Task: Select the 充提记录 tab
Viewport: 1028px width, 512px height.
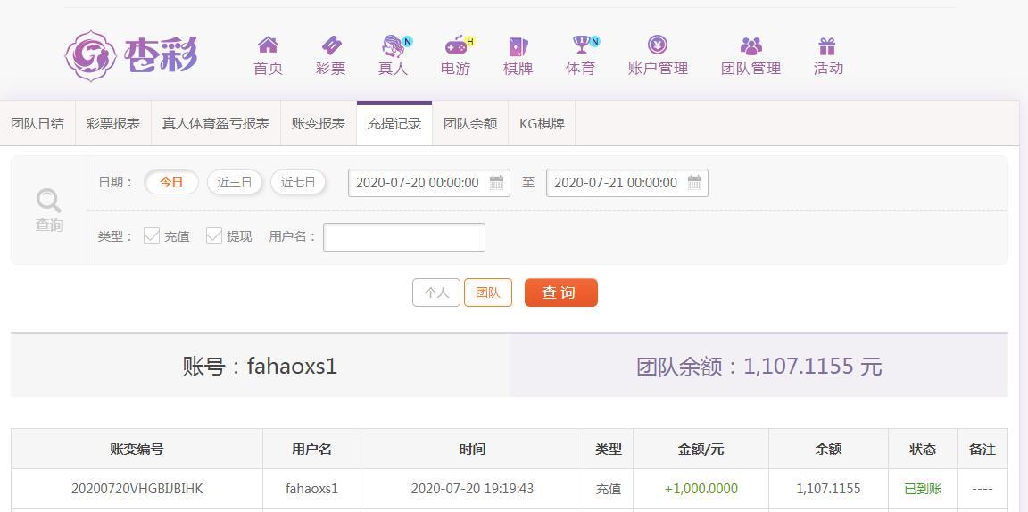Action: point(394,124)
